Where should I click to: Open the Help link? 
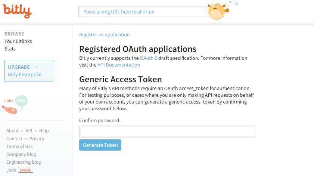pos(44,131)
